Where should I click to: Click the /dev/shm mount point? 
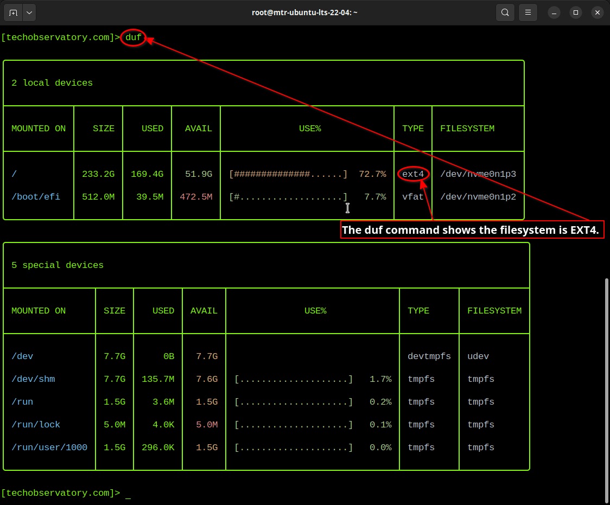pyautogui.click(x=33, y=379)
